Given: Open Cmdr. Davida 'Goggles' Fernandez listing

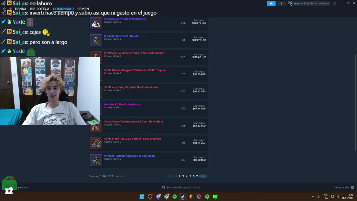Looking at the screenshot, I should 135,70.
